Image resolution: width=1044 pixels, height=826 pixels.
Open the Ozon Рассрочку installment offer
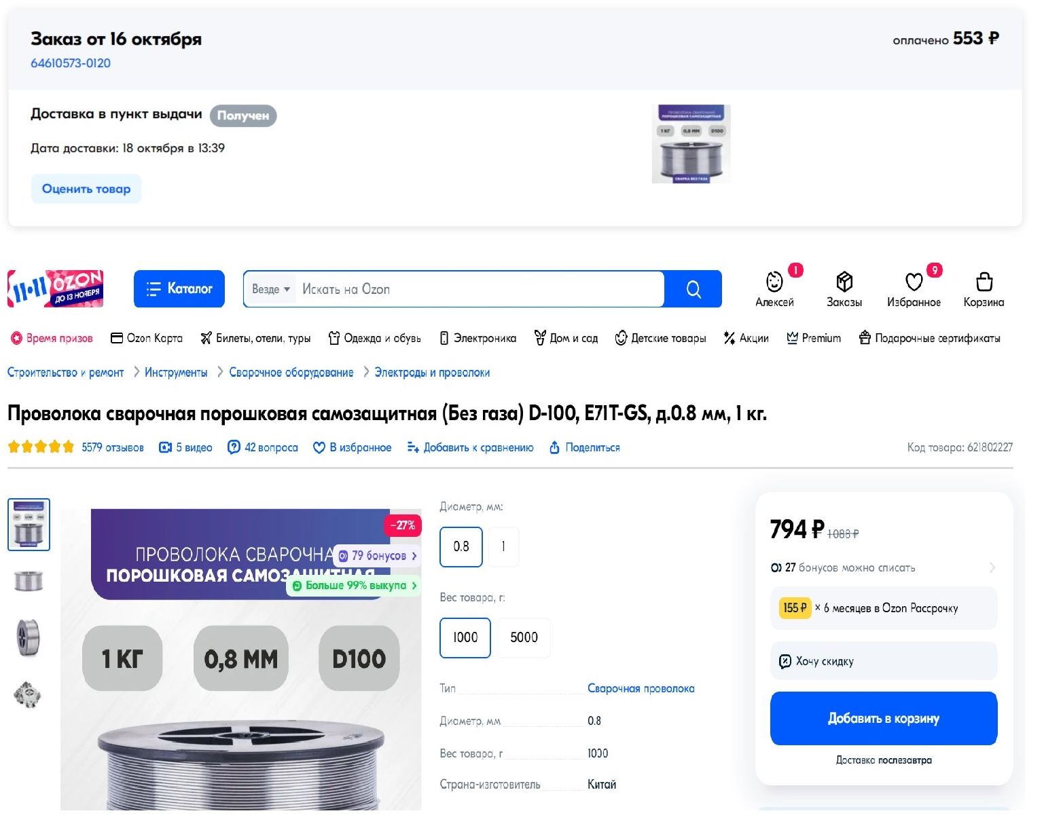click(x=883, y=608)
